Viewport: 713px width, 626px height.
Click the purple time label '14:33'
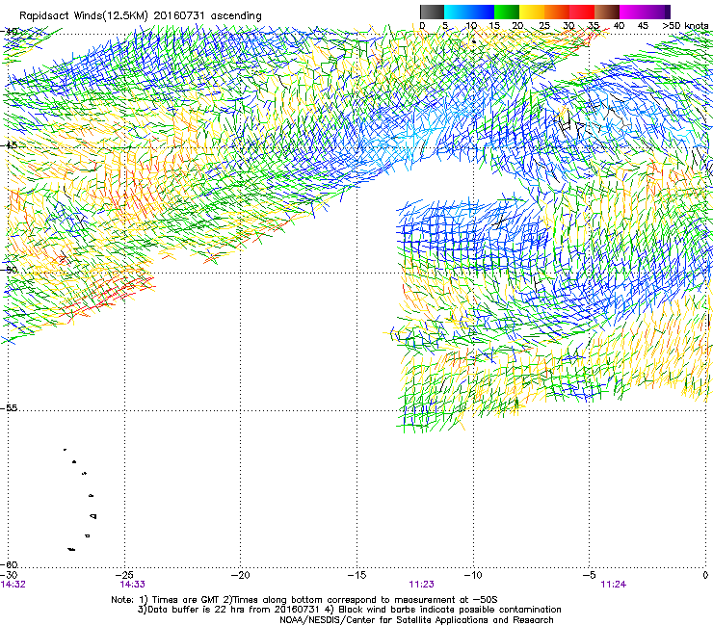coord(132,585)
